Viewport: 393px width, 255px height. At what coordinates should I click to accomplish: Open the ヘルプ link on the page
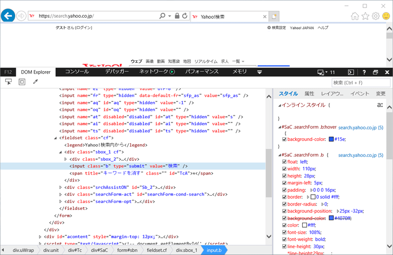[323, 27]
